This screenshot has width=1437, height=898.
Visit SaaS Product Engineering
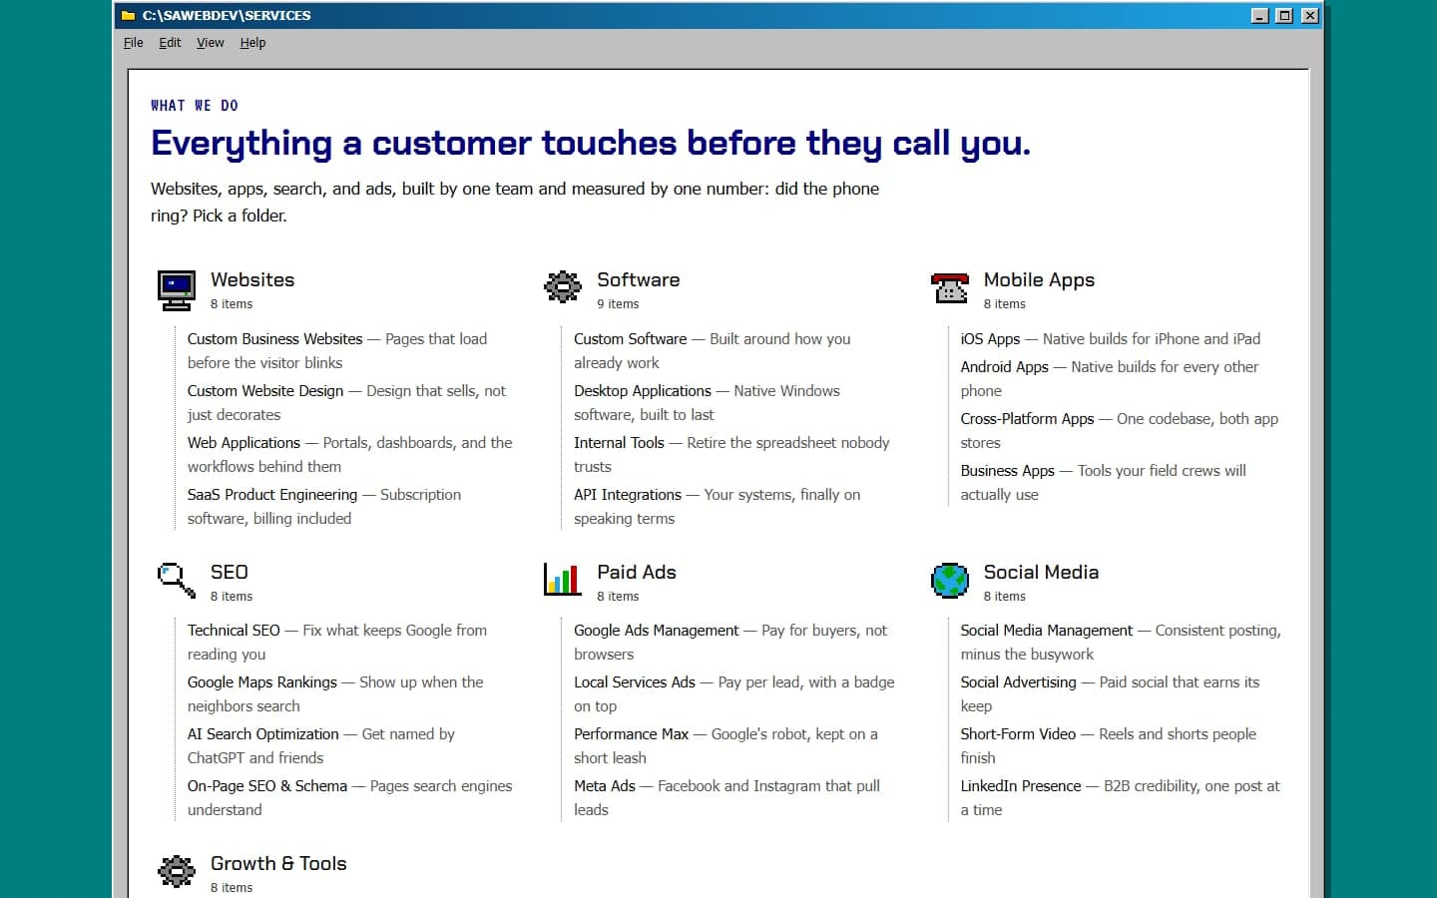click(272, 495)
